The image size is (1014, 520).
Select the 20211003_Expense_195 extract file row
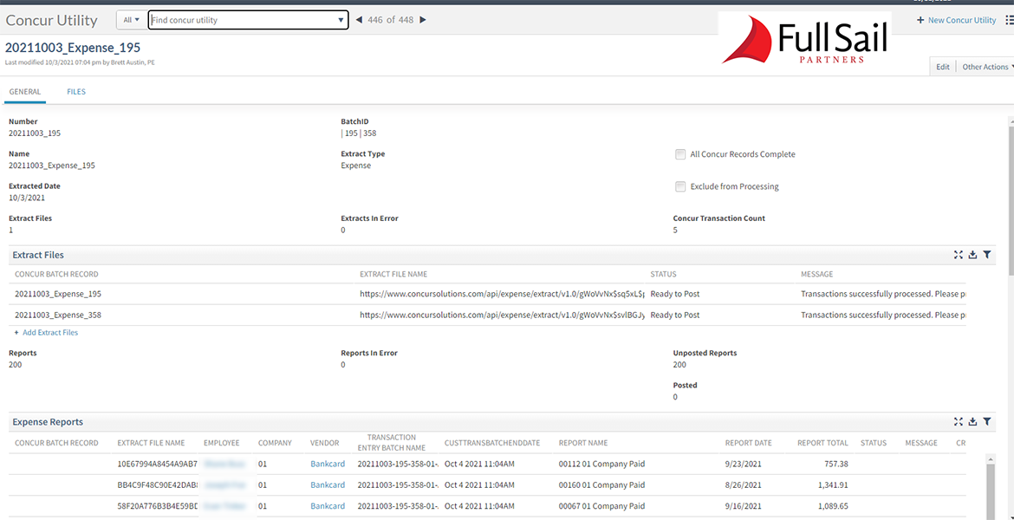pos(489,294)
